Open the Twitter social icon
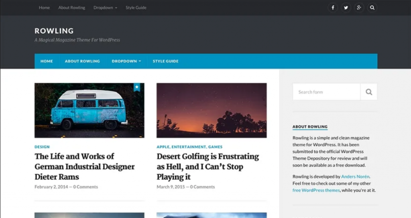This screenshot has width=411, height=218. point(346,8)
